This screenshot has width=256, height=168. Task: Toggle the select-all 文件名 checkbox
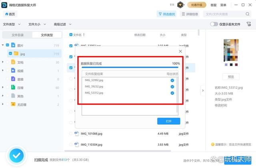click(x=71, y=35)
